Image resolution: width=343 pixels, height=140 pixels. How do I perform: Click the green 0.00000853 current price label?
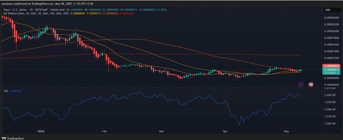pos(332,69)
